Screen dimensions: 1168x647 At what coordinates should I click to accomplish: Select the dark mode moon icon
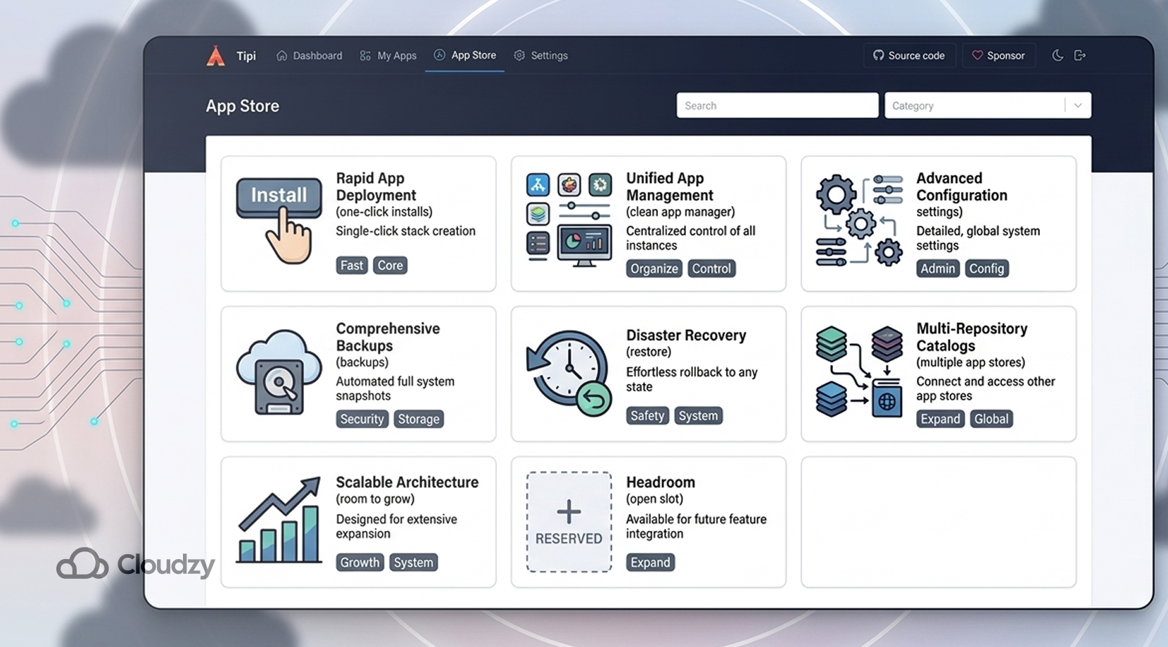(1058, 55)
